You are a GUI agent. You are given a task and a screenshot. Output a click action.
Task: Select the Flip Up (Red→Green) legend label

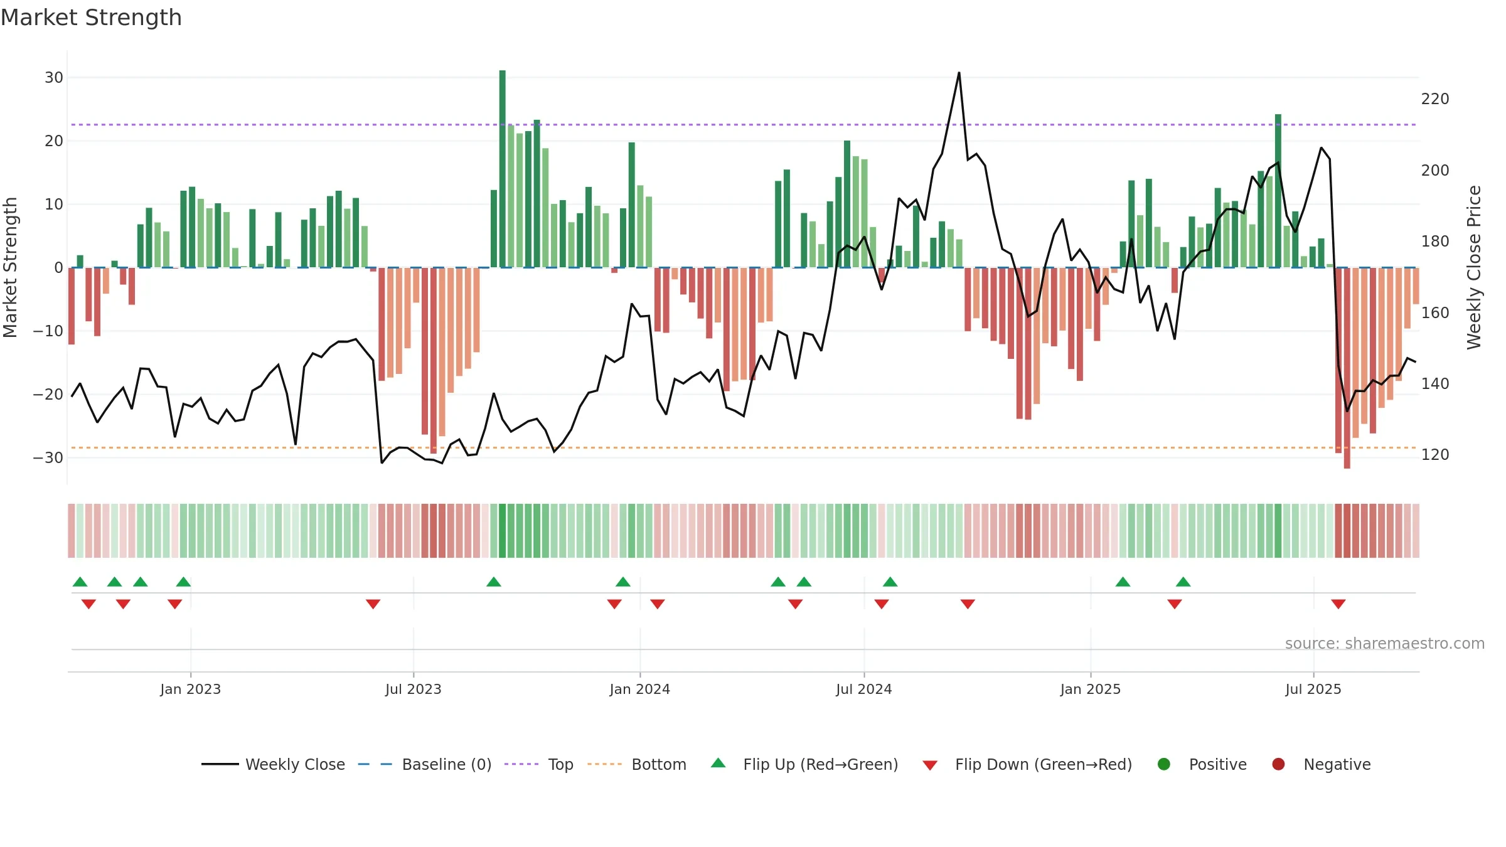pos(821,764)
